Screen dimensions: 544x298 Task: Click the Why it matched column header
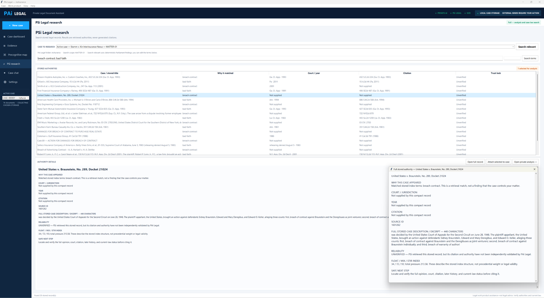(x=225, y=73)
